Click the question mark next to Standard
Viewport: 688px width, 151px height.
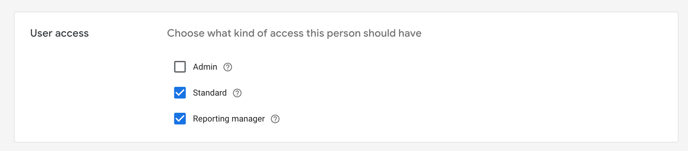(x=237, y=93)
